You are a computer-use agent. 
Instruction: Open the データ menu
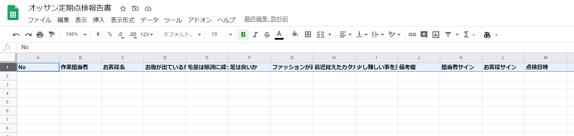click(149, 20)
